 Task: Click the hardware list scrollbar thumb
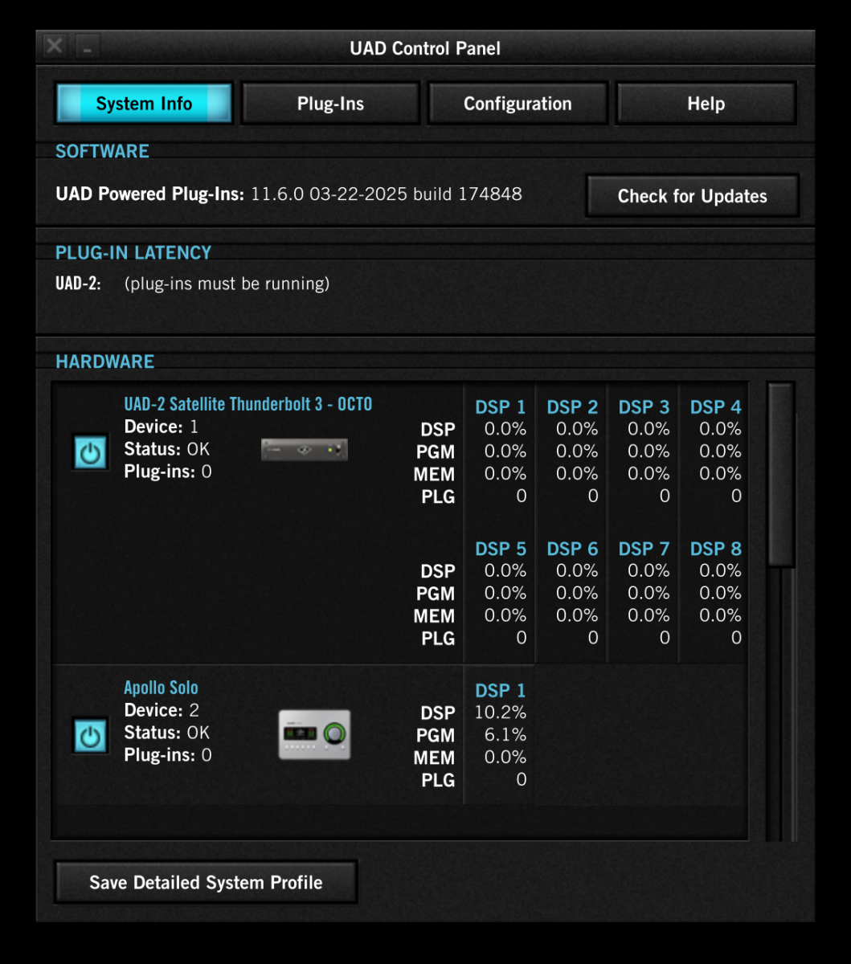point(780,476)
